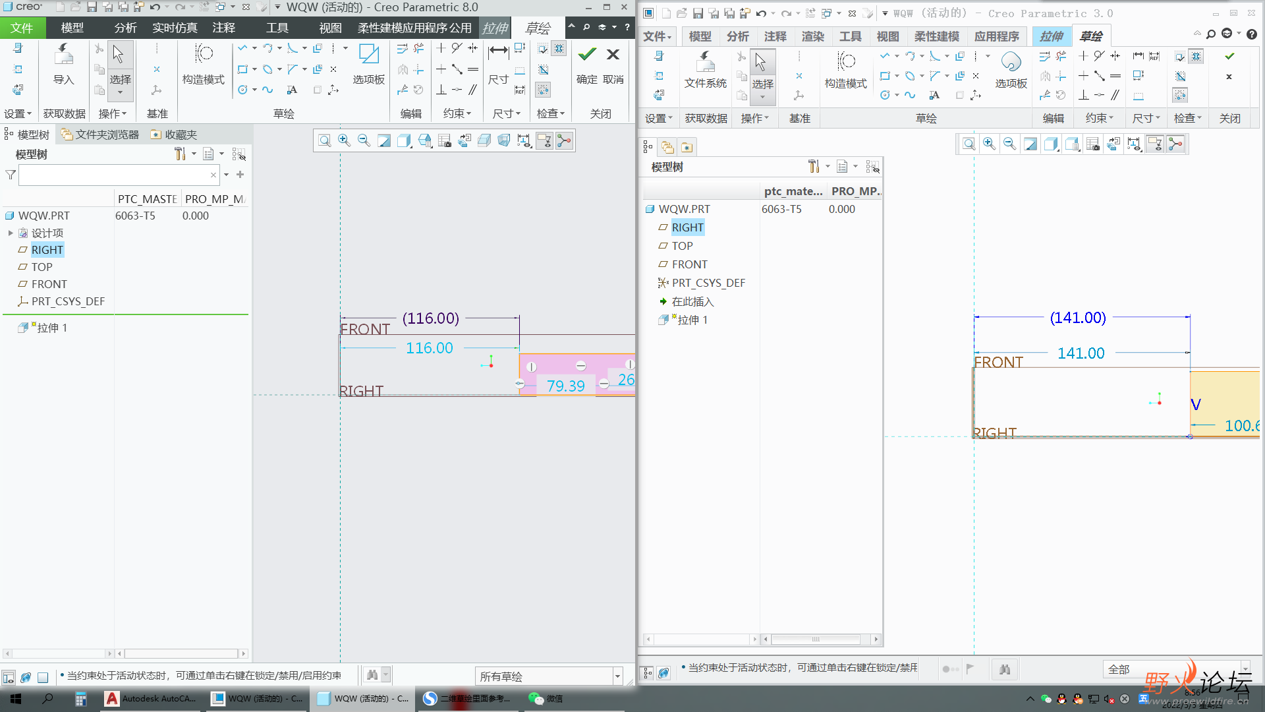Select Circle tool in Creo 3.0 window
The height and width of the screenshot is (712, 1265).
pyautogui.click(x=885, y=95)
